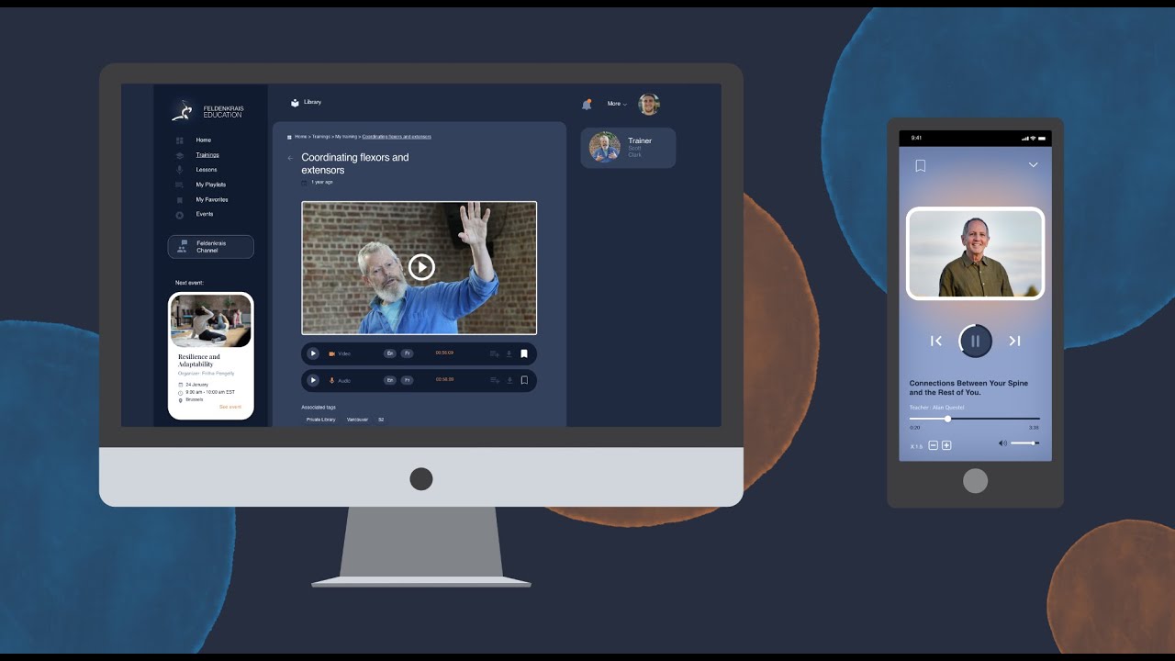Play the Audio track row
The image size is (1175, 661).
tap(312, 380)
